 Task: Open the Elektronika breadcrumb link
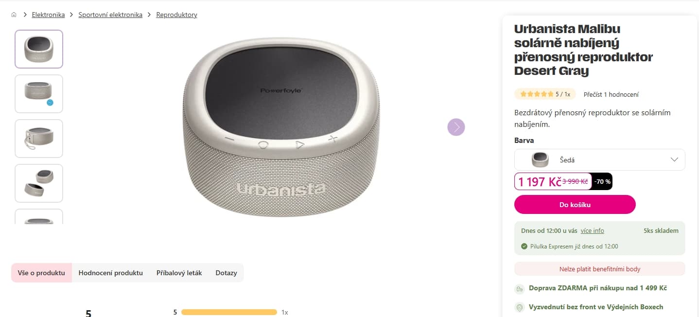pos(48,15)
